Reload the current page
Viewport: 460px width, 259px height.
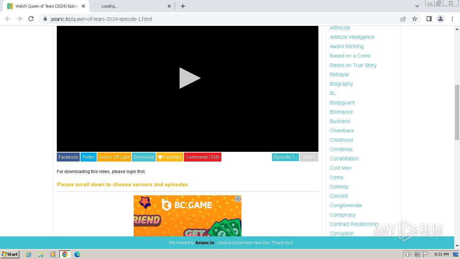(x=31, y=19)
